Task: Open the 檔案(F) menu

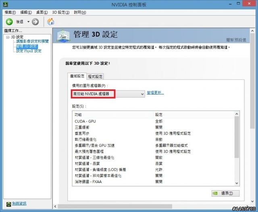Action: tap(10, 13)
